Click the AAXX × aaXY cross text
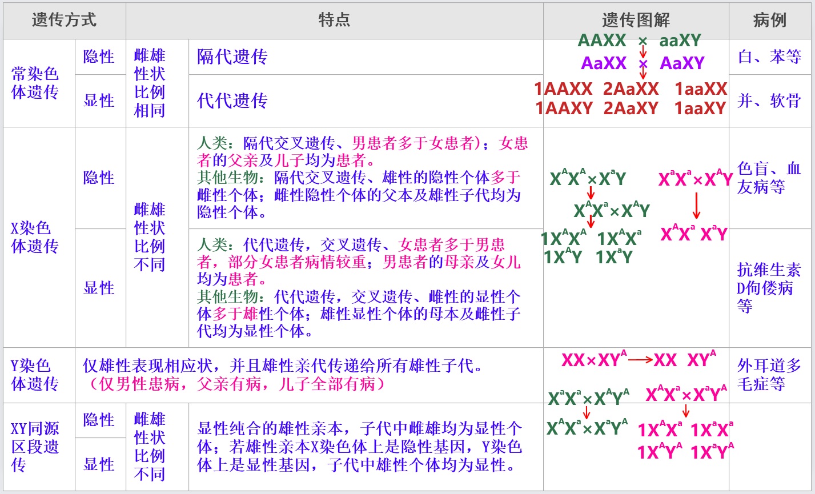Screen dimensions: 815x494 (639, 41)
